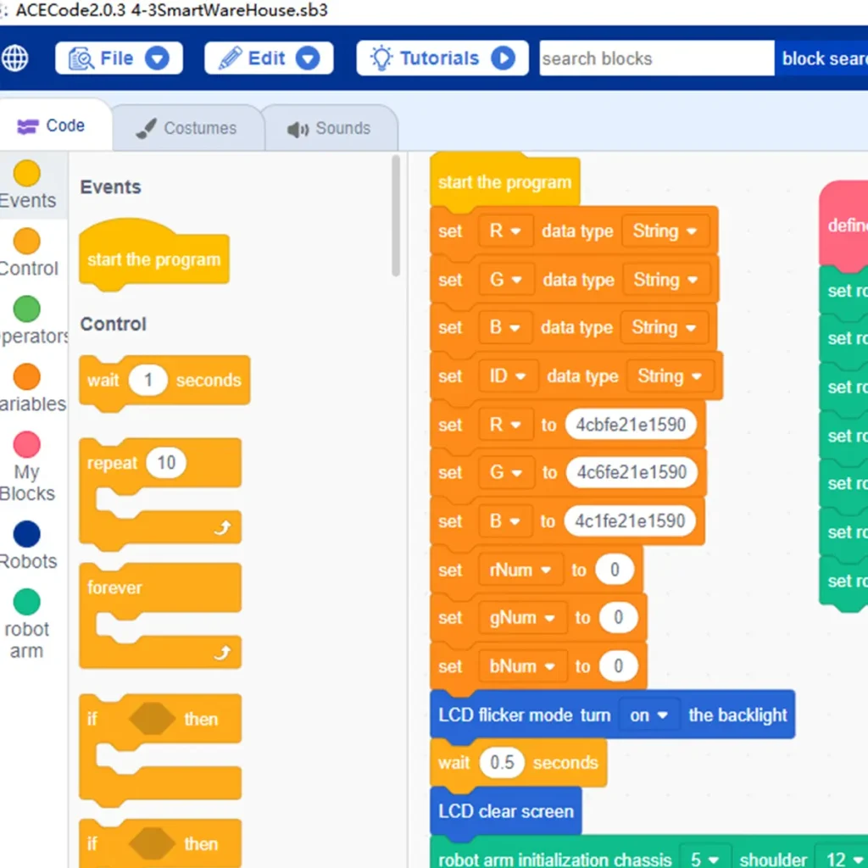Image resolution: width=868 pixels, height=868 pixels.
Task: Select the green robot arm category
Action: [26, 602]
